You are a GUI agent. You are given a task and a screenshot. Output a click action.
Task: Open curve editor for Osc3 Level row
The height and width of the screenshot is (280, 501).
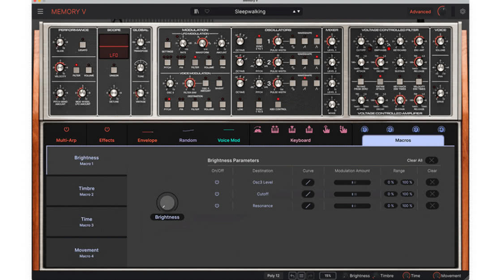(308, 183)
